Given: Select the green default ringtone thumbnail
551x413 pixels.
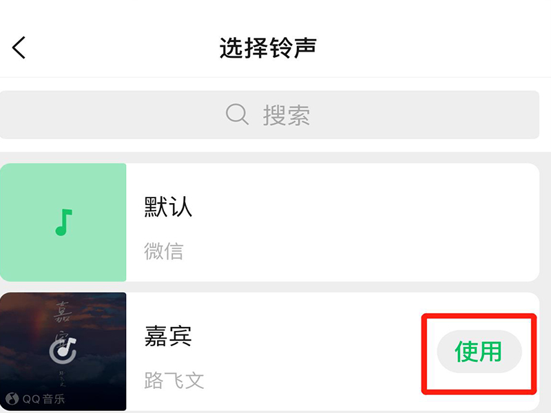Looking at the screenshot, I should tap(63, 222).
